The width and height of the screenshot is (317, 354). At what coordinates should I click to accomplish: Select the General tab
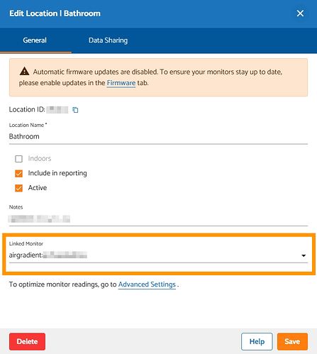click(x=35, y=40)
